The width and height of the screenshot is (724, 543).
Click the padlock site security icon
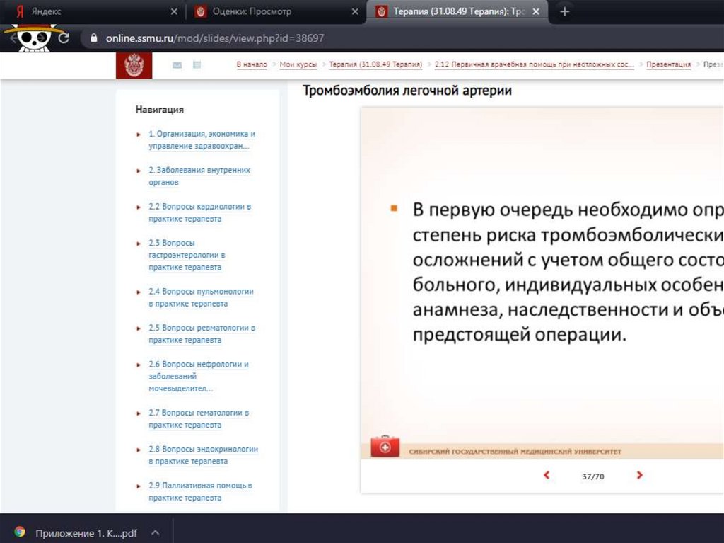click(x=93, y=38)
